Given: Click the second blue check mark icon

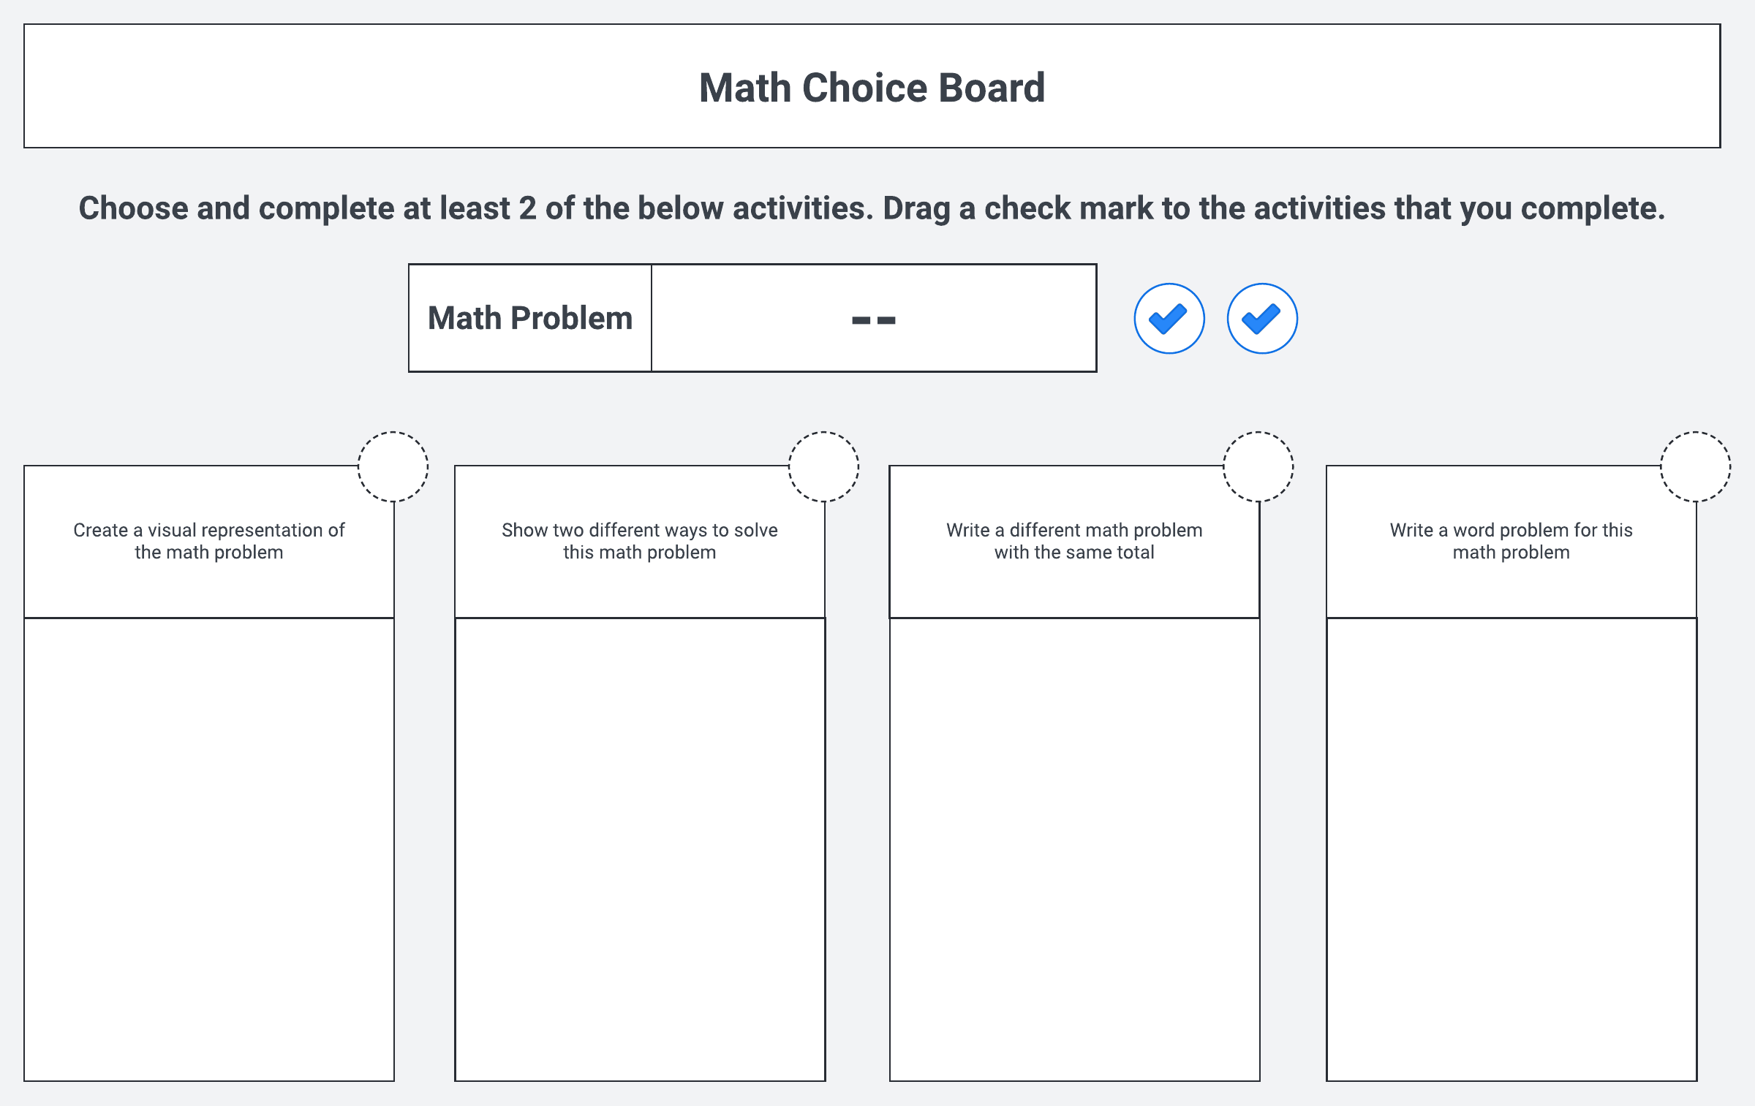Looking at the screenshot, I should (1261, 319).
